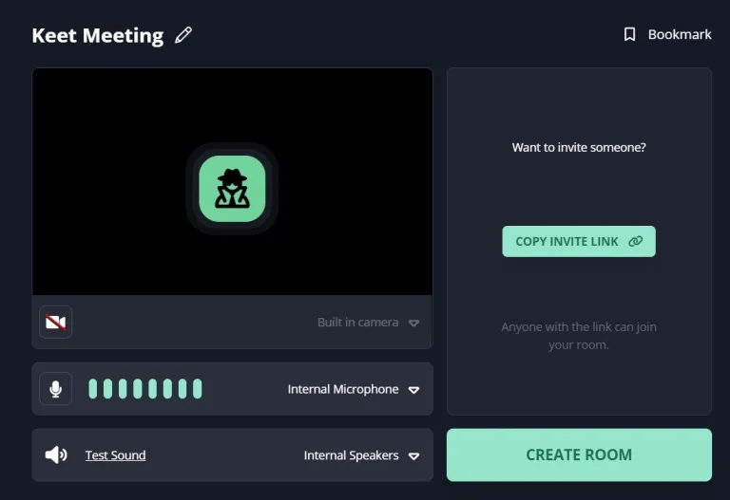Viewport: 730px width, 500px height.
Task: Click the COPY INVITE LINK text
Action: pos(567,241)
